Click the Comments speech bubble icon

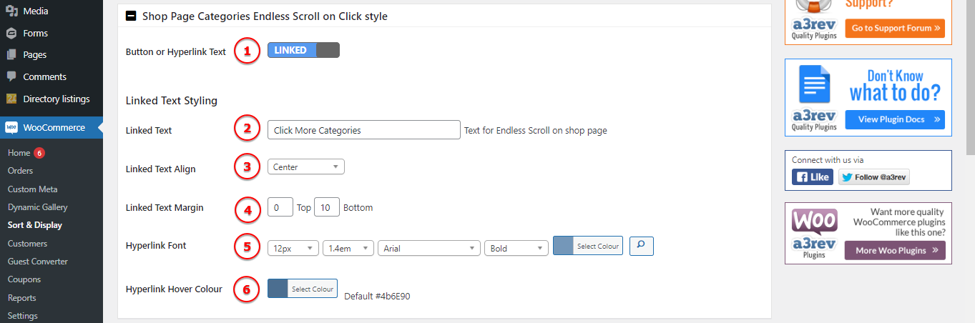click(x=11, y=76)
